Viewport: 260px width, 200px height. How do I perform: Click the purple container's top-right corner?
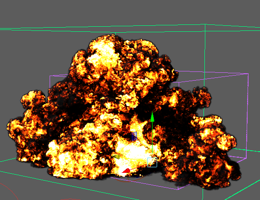click(x=248, y=74)
